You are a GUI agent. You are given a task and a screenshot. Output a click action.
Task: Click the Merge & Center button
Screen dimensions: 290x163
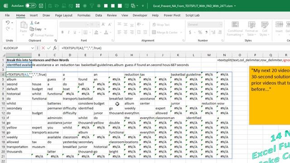pyautogui.click(x=165, y=32)
